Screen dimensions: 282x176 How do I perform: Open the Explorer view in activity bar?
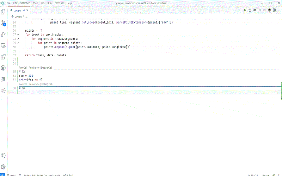click(3, 12)
